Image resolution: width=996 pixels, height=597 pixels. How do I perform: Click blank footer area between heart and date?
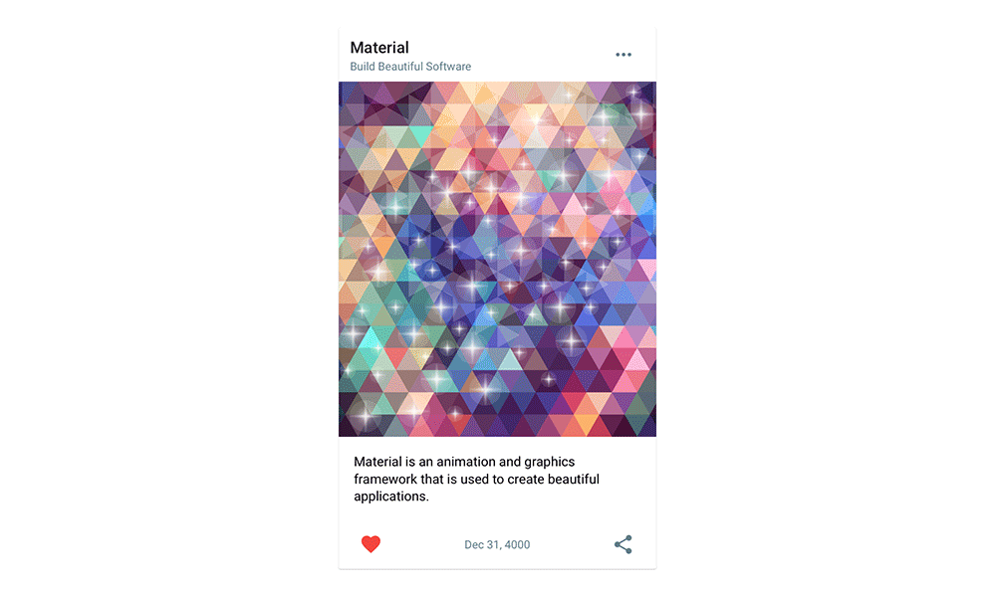click(x=422, y=544)
